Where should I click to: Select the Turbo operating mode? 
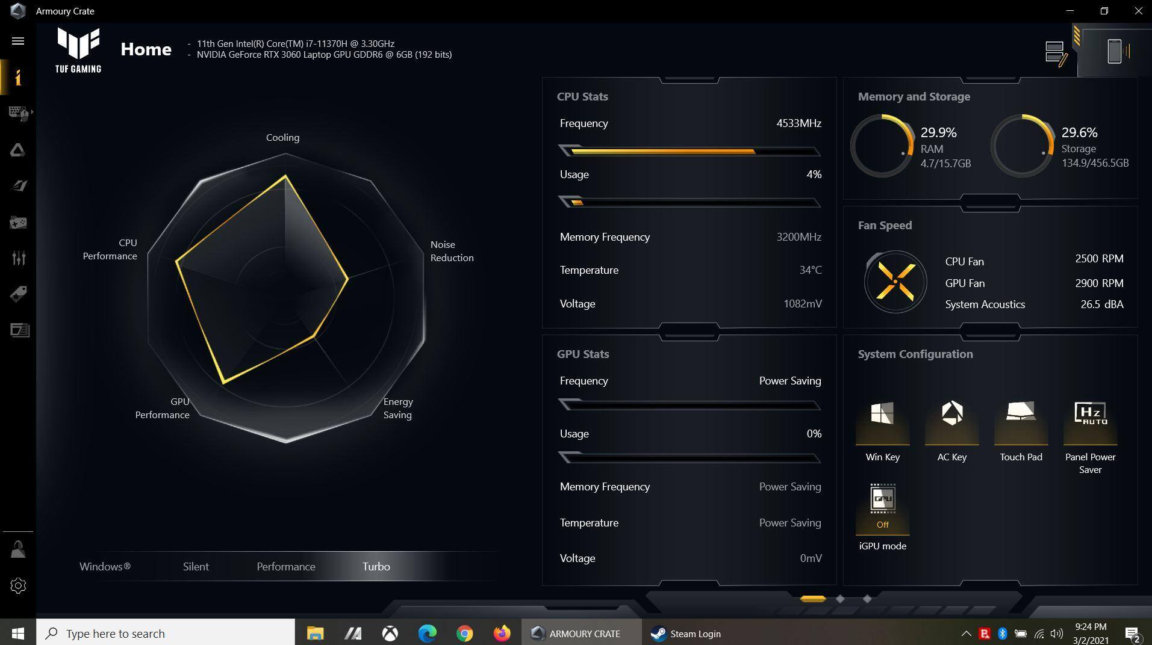376,567
